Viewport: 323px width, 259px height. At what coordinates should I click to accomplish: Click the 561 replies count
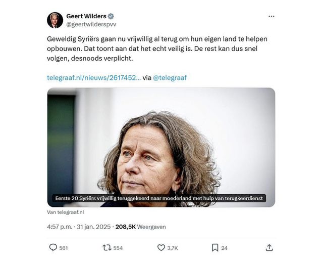tap(64, 248)
